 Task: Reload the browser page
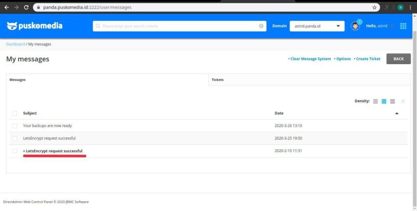26,7
